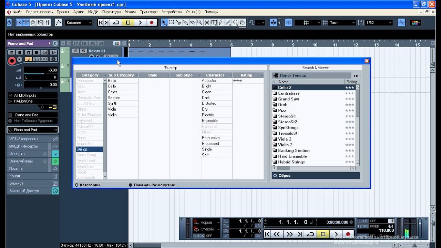Select the Range Selection tool
The image size is (441, 248).
tap(171, 23)
